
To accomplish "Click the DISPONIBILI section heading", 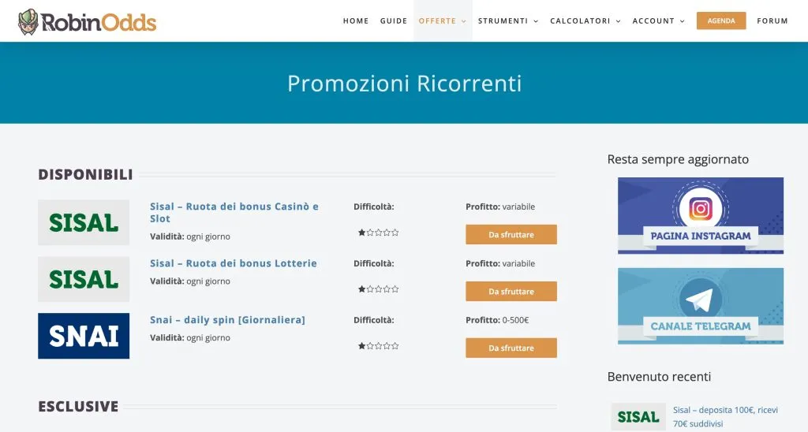I will pyautogui.click(x=85, y=174).
